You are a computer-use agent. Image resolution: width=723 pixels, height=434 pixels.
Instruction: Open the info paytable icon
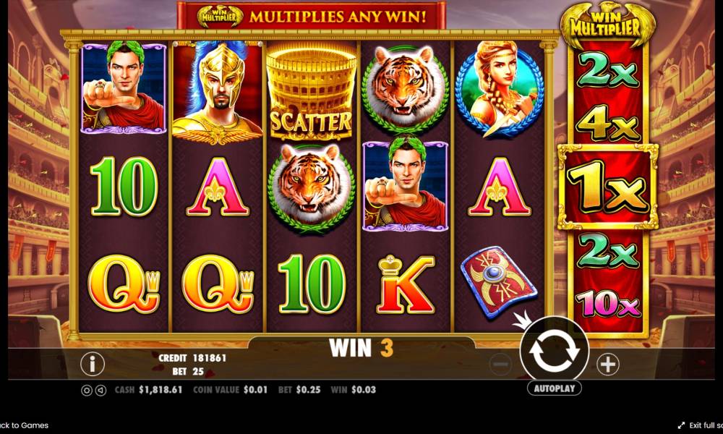pos(93,364)
